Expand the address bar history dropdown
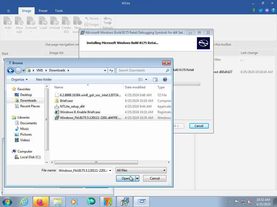Viewport: 277px width, 207px height. click(105, 70)
